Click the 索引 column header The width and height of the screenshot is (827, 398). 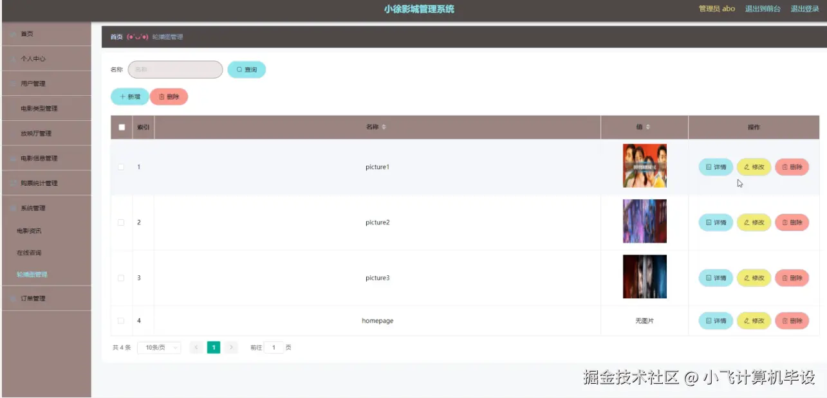coord(144,127)
